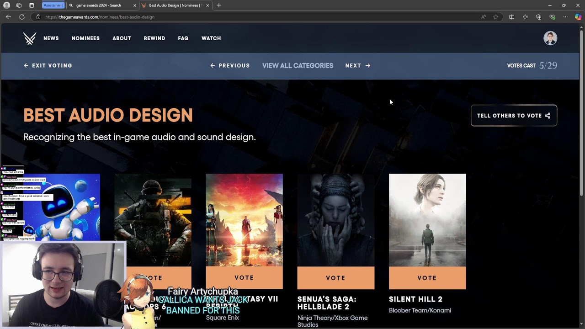Viewport: 585px width, 329px height.
Task: Select the Final Fantasy VII Rebirth cover image
Action: point(244,220)
